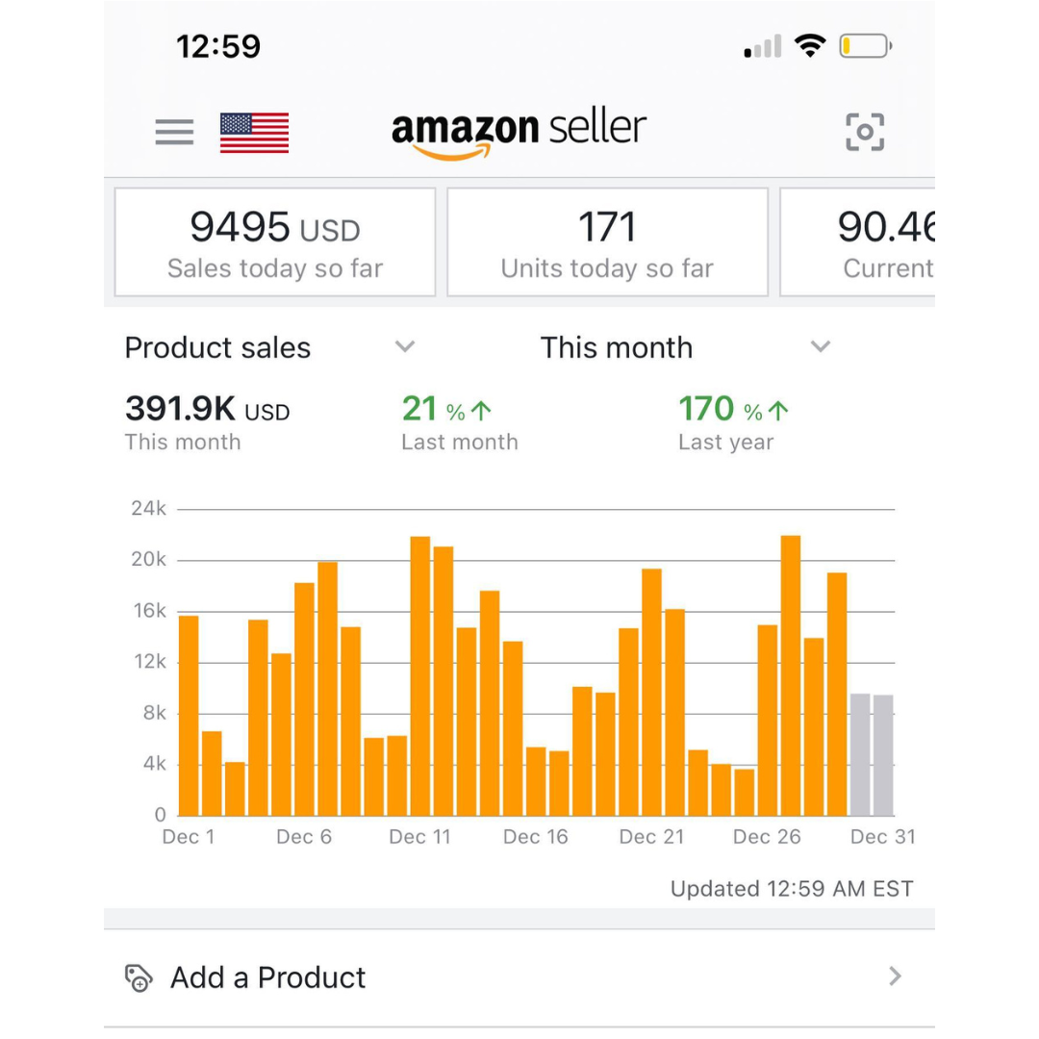Tap the 21% Last month comparison
Viewport: 1039px width, 1039px height.
pos(459,421)
